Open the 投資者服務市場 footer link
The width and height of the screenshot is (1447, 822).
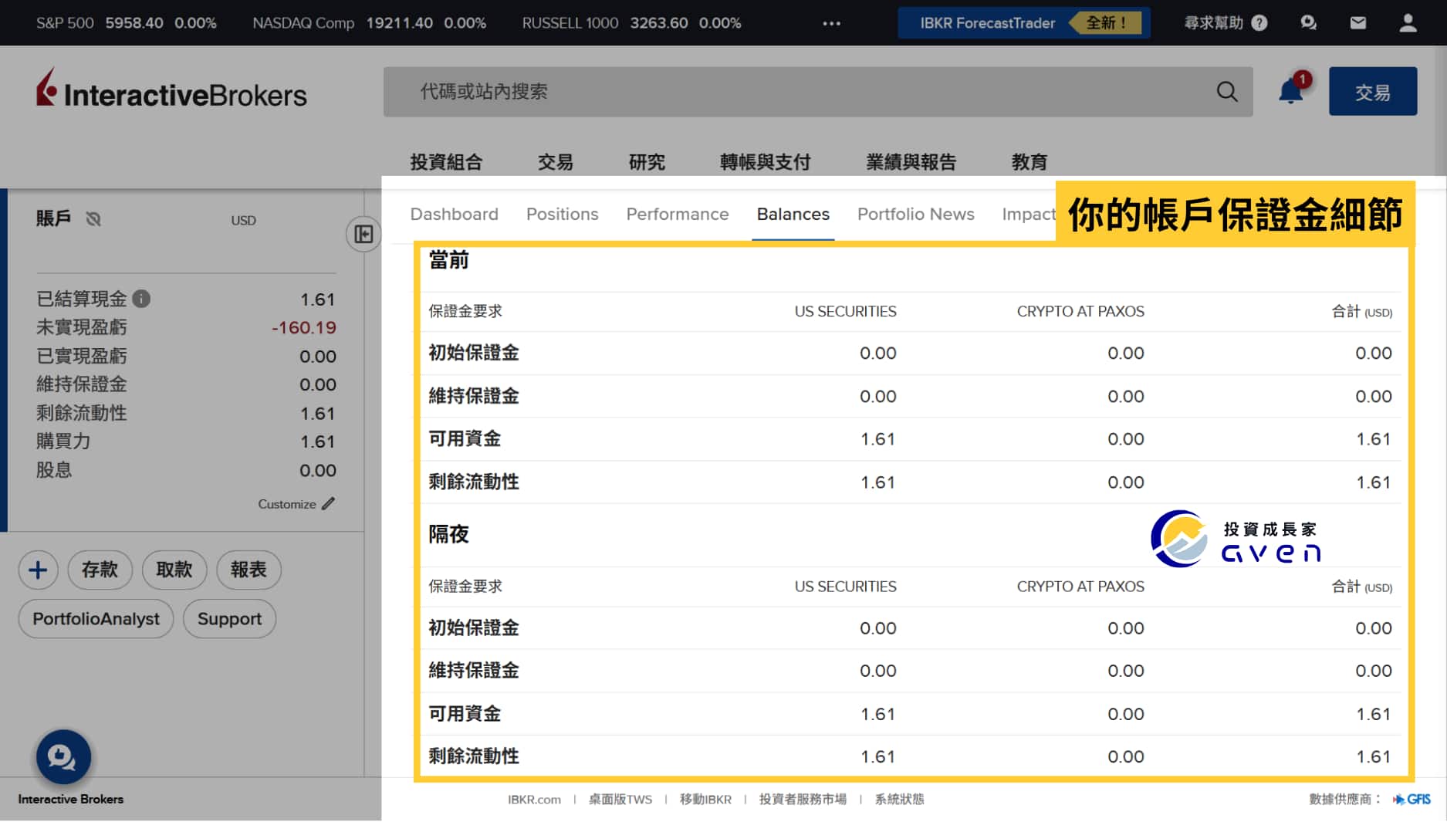pos(803,799)
